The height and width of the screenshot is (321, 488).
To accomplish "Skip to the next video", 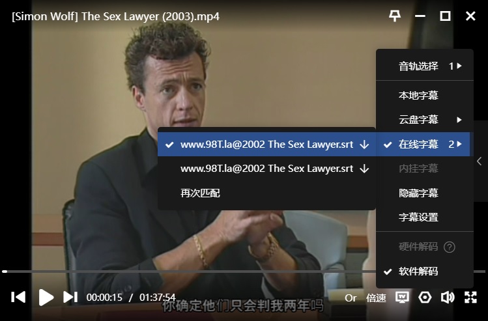I will (70, 298).
